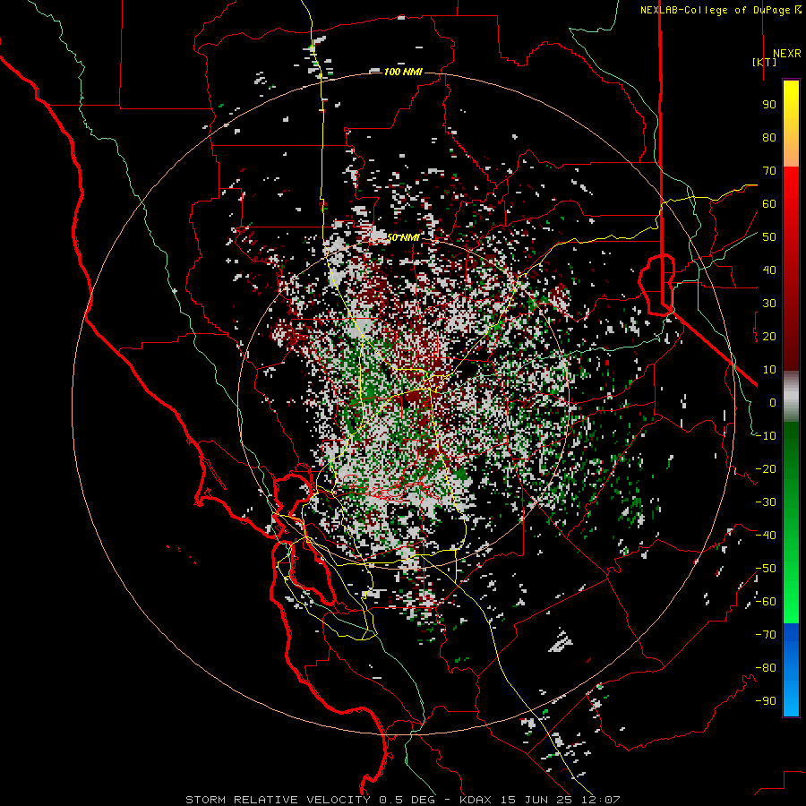Click the positive 30 scale value
806x806 pixels.
pos(769,304)
